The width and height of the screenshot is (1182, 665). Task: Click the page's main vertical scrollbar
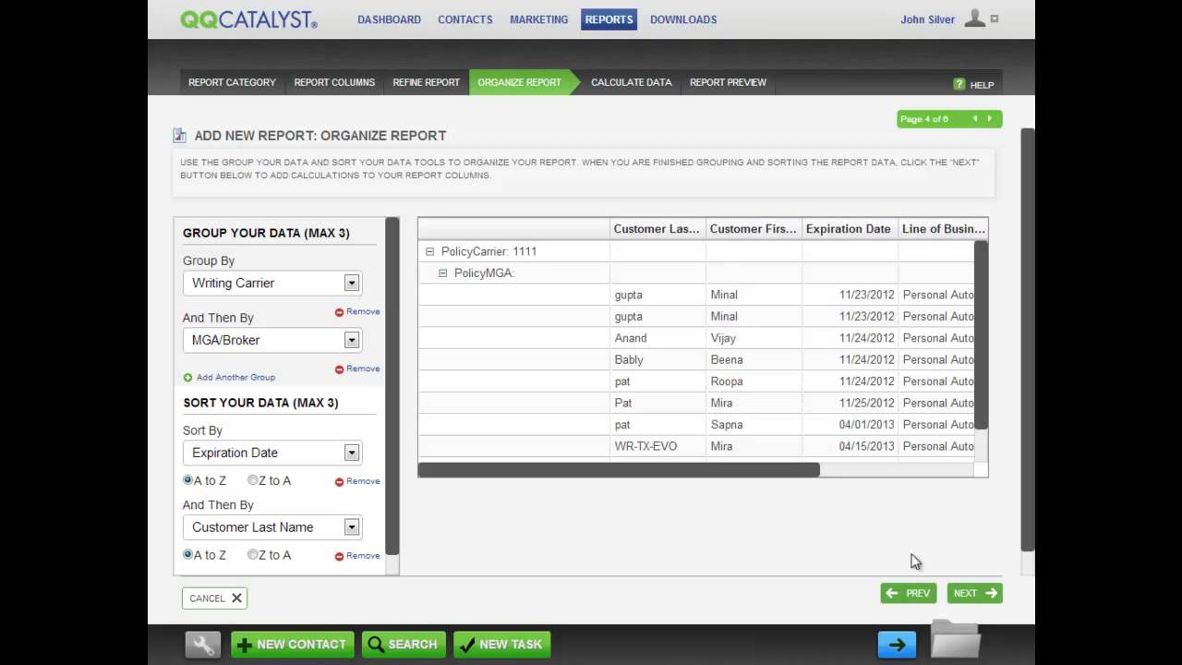pyautogui.click(x=1028, y=338)
